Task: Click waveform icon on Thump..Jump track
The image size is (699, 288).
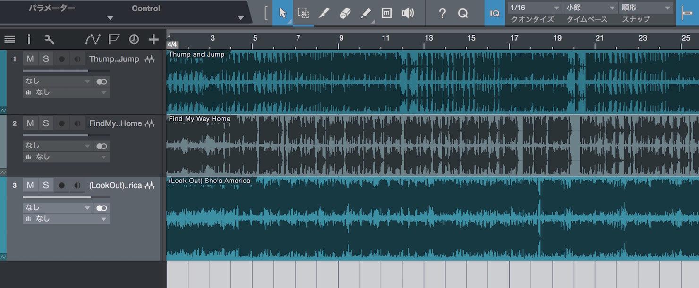Action: click(150, 59)
